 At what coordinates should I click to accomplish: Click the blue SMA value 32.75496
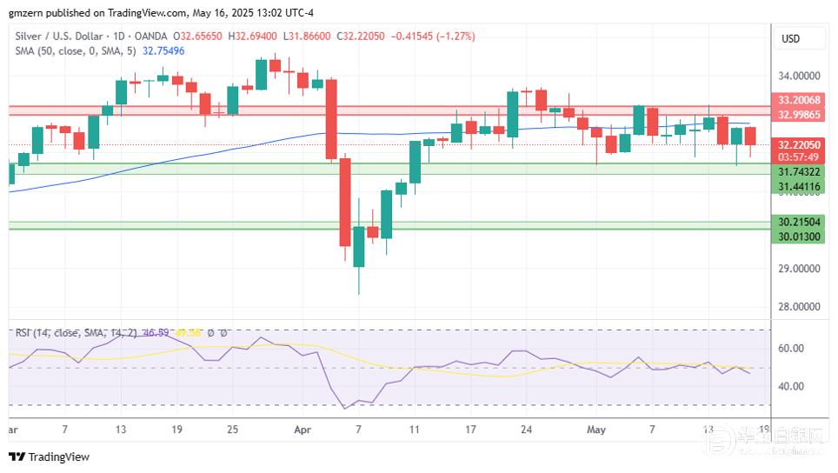(x=163, y=50)
